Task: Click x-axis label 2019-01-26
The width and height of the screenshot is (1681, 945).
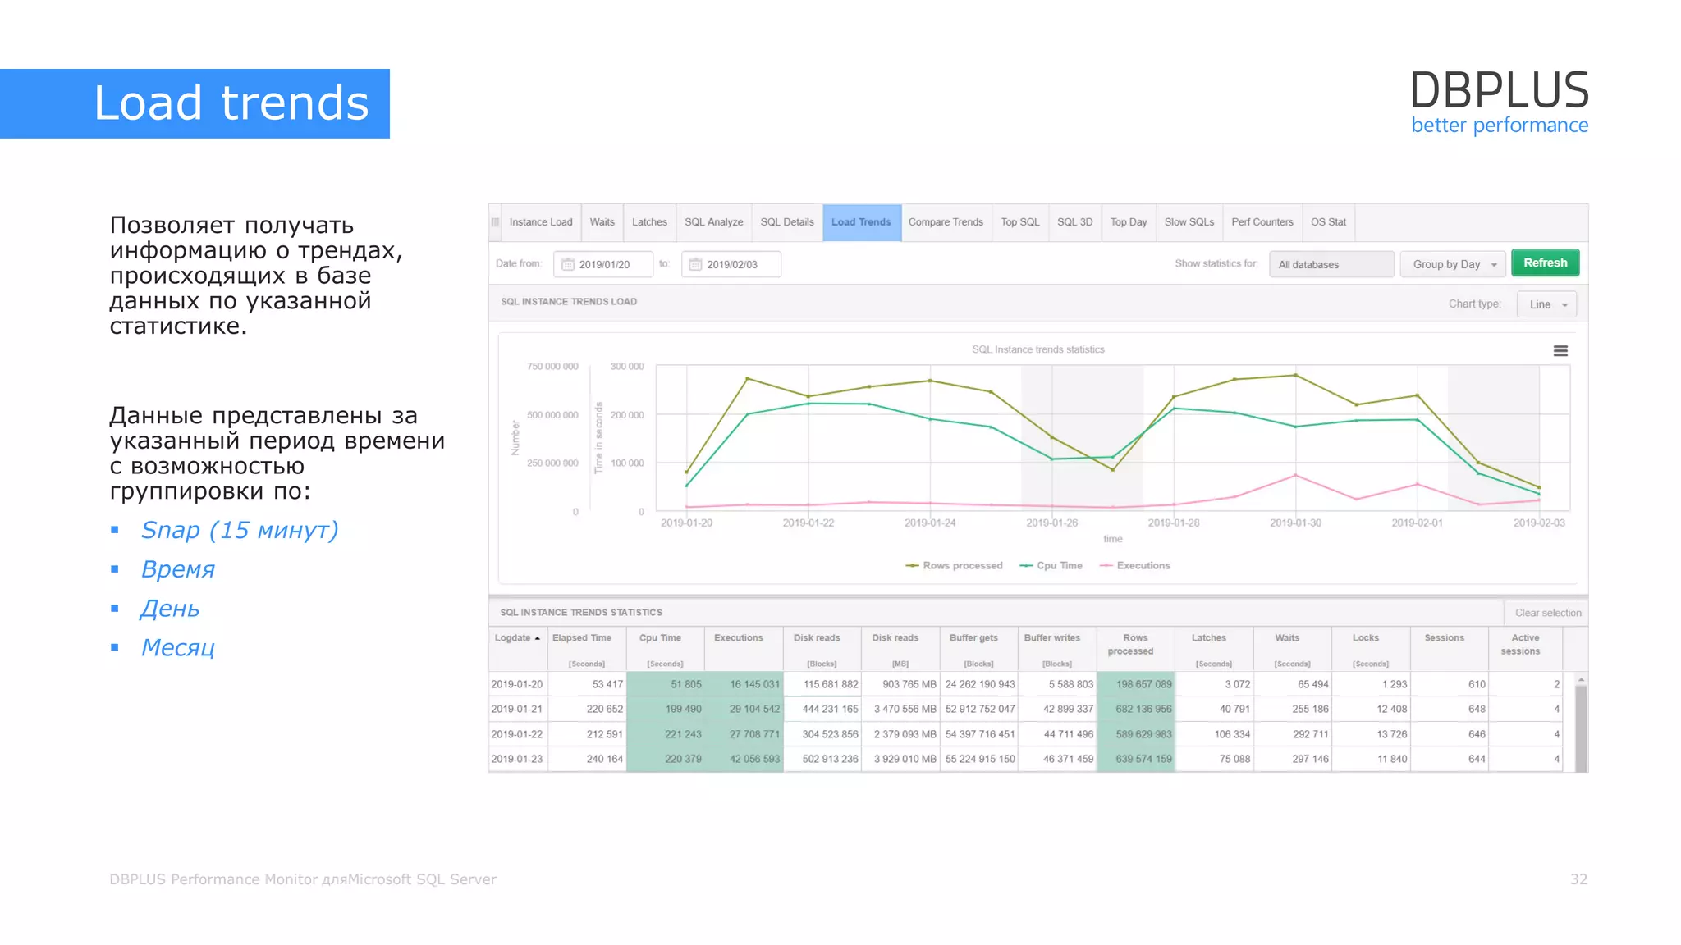Action: (x=1051, y=523)
